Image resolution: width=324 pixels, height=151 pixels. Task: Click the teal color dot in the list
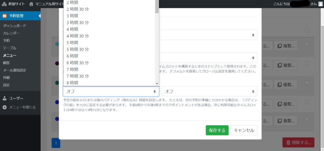pos(57,44)
